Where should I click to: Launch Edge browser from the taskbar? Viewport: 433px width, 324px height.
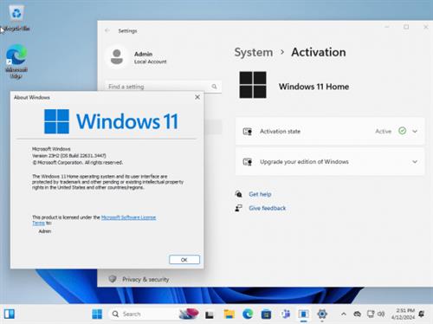point(248,314)
